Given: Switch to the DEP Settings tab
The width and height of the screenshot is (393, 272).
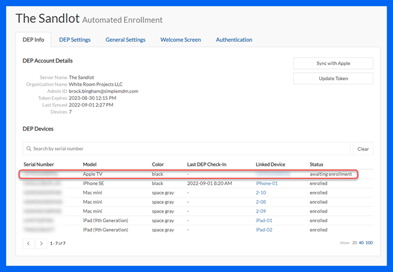Looking at the screenshot, I should tap(74, 40).
